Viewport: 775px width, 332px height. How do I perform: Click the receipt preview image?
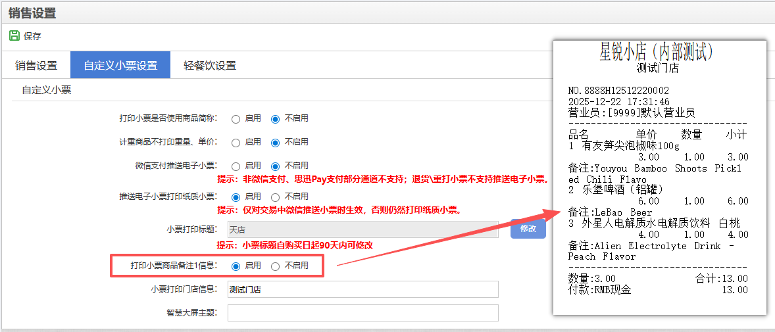[659, 178]
